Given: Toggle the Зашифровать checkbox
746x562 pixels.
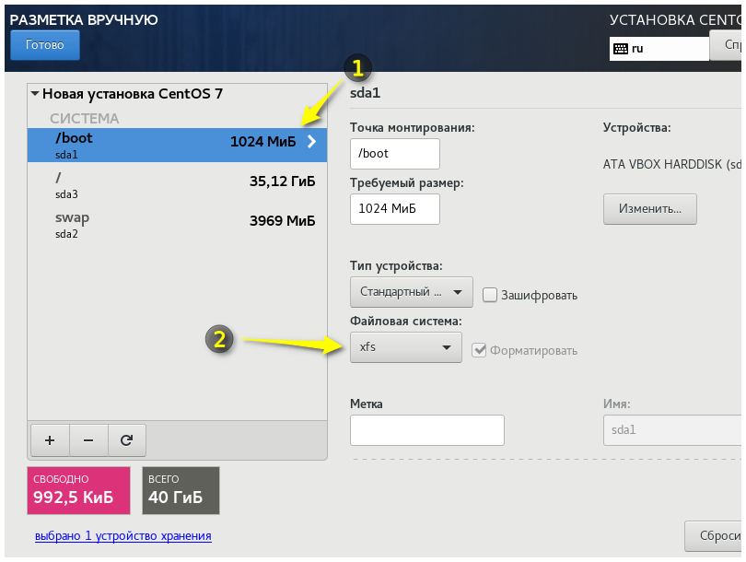Looking at the screenshot, I should point(490,295).
